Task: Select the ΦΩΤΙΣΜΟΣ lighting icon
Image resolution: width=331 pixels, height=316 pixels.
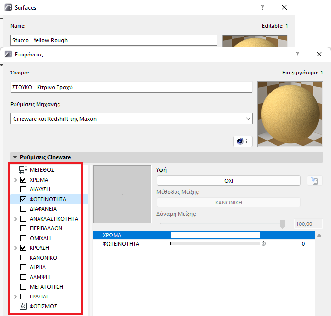Action: click(x=23, y=306)
